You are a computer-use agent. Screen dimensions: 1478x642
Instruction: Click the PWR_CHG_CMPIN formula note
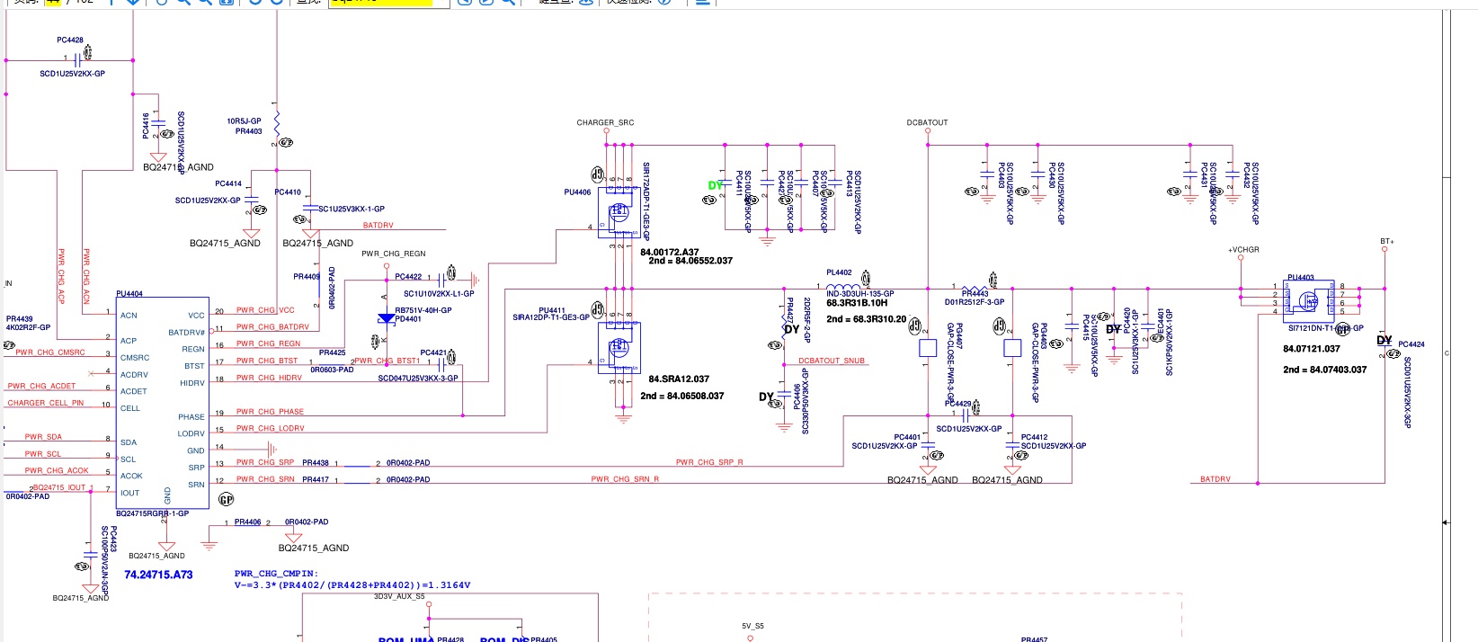(x=352, y=579)
